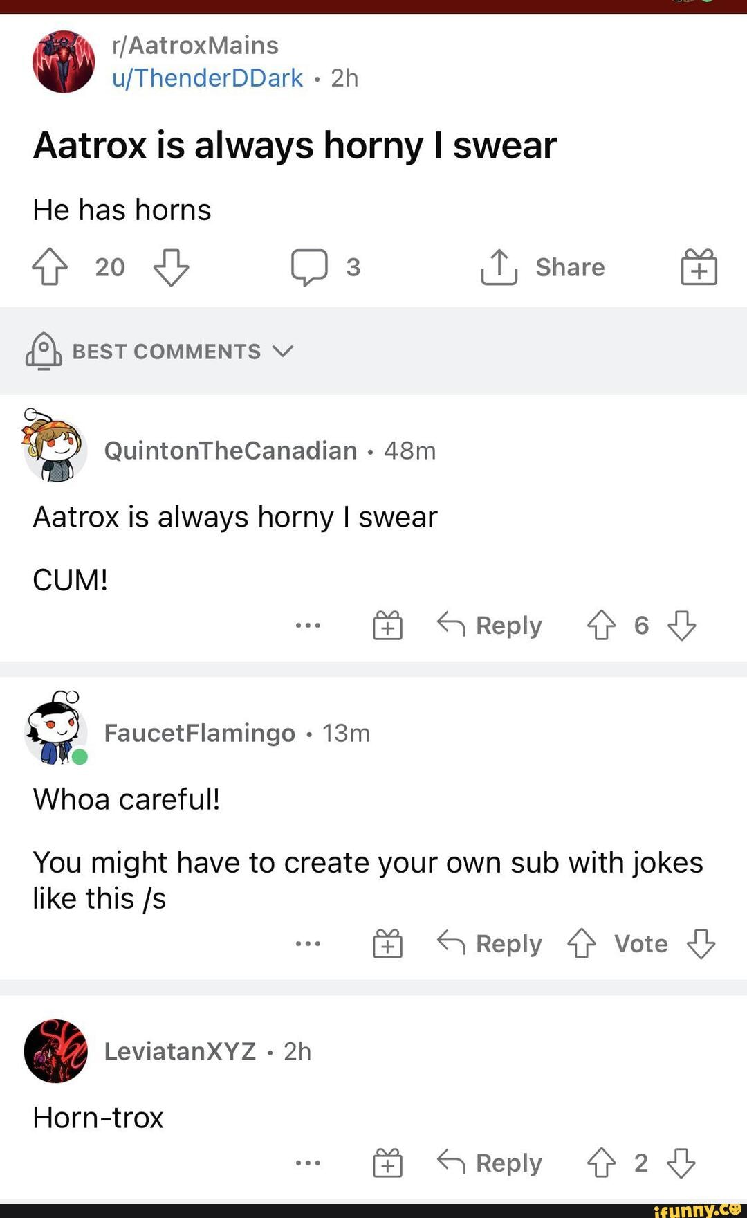Give an award to the post
Image resolution: width=747 pixels, height=1218 pixels.
tap(699, 266)
